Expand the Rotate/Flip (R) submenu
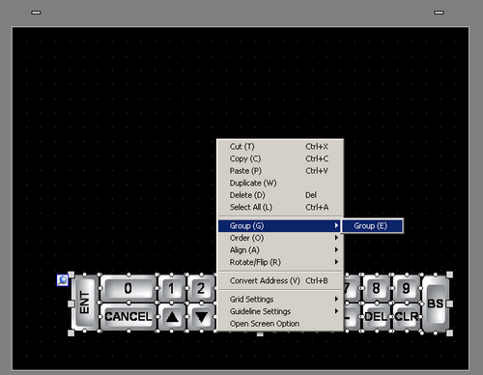483x375 pixels. coord(279,262)
